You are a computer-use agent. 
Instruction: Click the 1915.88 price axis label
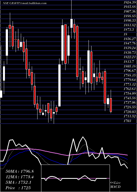[130, 7]
